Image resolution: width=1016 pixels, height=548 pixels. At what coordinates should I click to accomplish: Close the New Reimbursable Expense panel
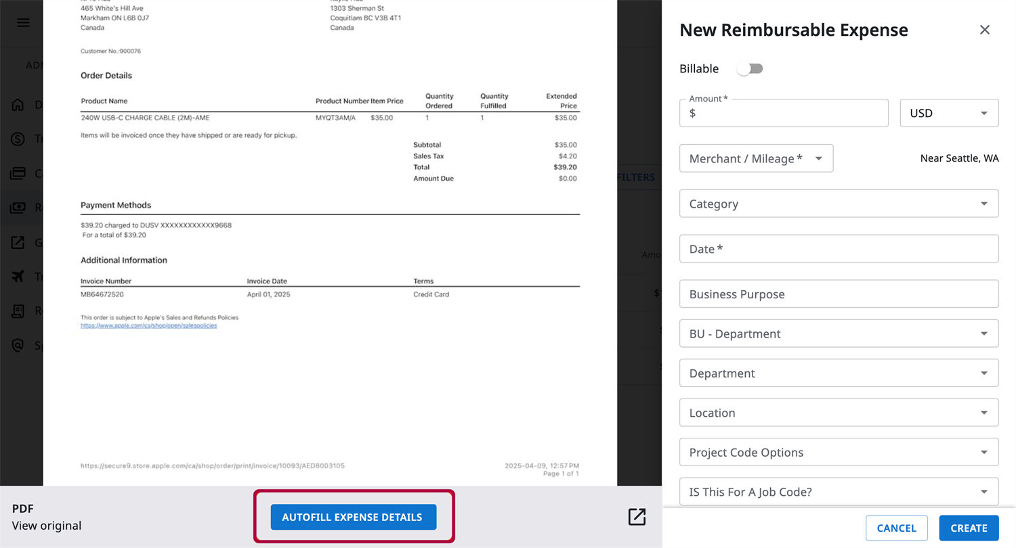[x=984, y=30]
